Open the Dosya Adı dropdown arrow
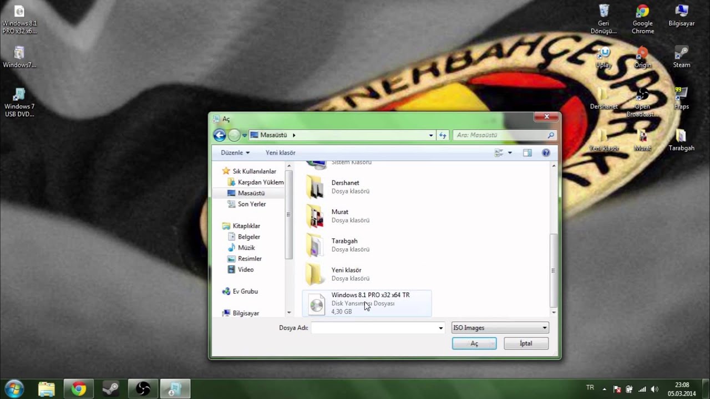The height and width of the screenshot is (399, 710). tap(441, 328)
